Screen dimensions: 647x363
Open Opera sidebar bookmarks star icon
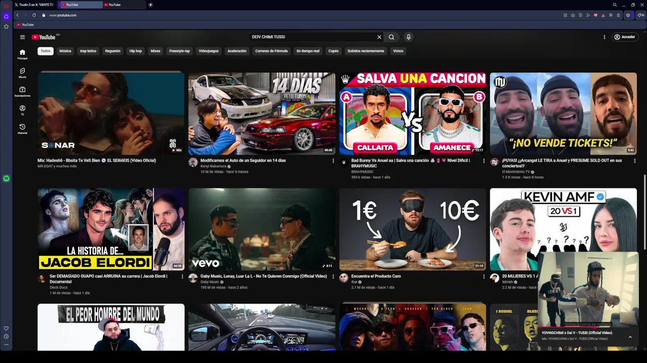coord(6,26)
